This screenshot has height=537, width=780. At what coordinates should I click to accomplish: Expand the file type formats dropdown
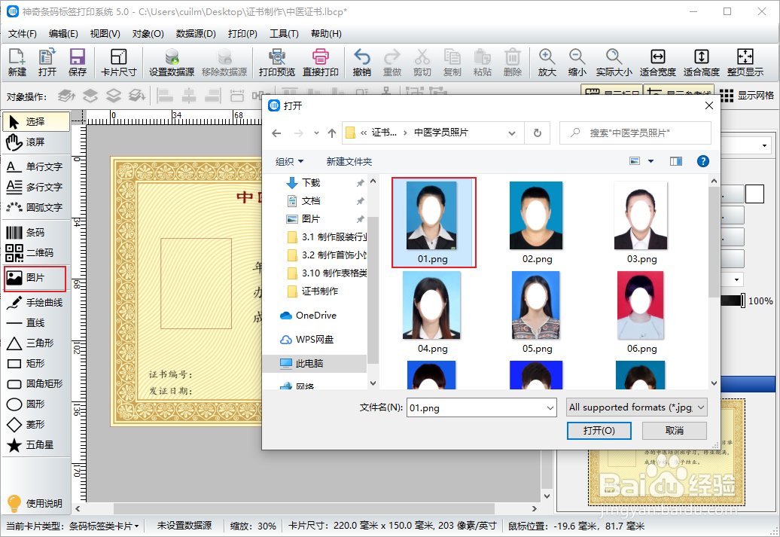click(x=701, y=407)
